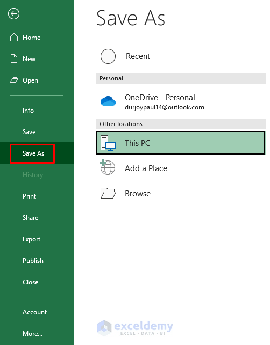Viewport: 270px width, 345px height.
Task: Click the New blank document icon
Action: tap(14, 58)
